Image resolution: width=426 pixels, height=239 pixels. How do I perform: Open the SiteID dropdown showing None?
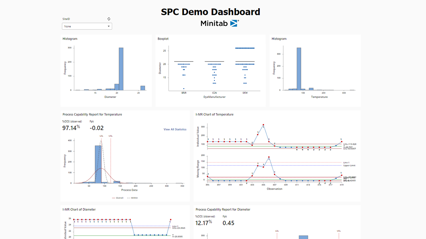tap(87, 26)
